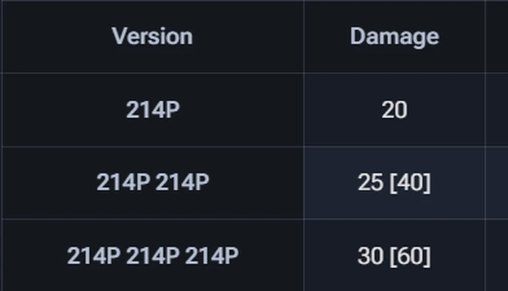
Task: Click the first 214P in the third row
Action: click(94, 256)
